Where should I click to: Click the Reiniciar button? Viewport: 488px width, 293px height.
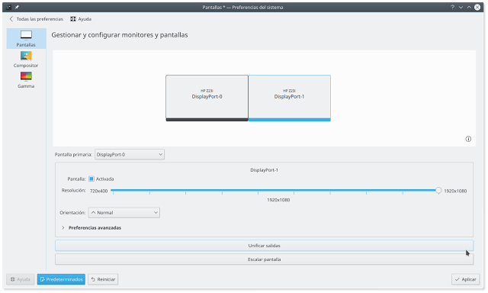(103, 279)
